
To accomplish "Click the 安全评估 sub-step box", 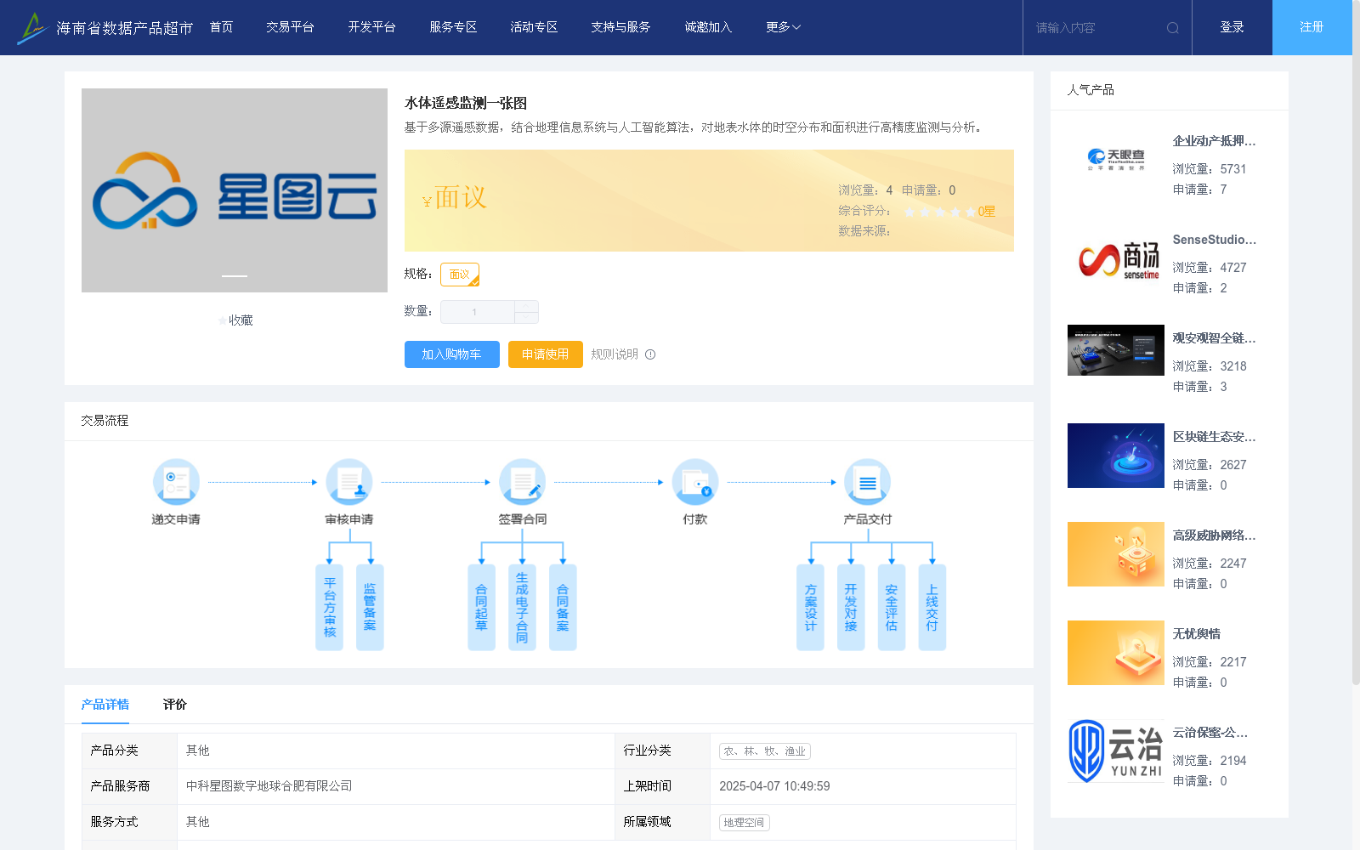I will (892, 607).
